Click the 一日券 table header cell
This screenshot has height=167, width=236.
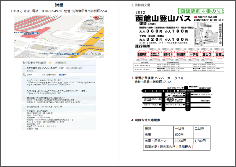pyautogui.click(x=183, y=129)
